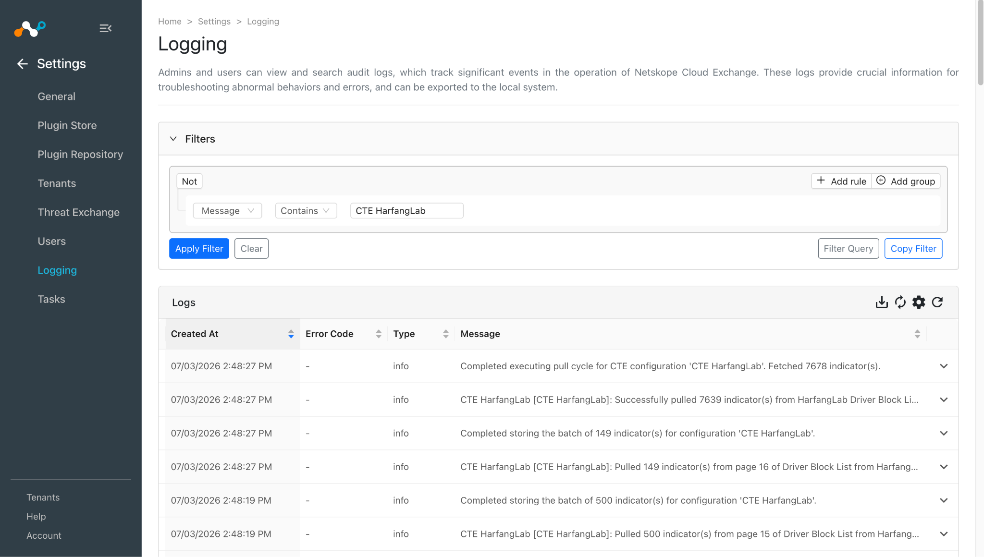The height and width of the screenshot is (557, 984).
Task: Open Logs table settings gear icon
Action: tap(919, 303)
